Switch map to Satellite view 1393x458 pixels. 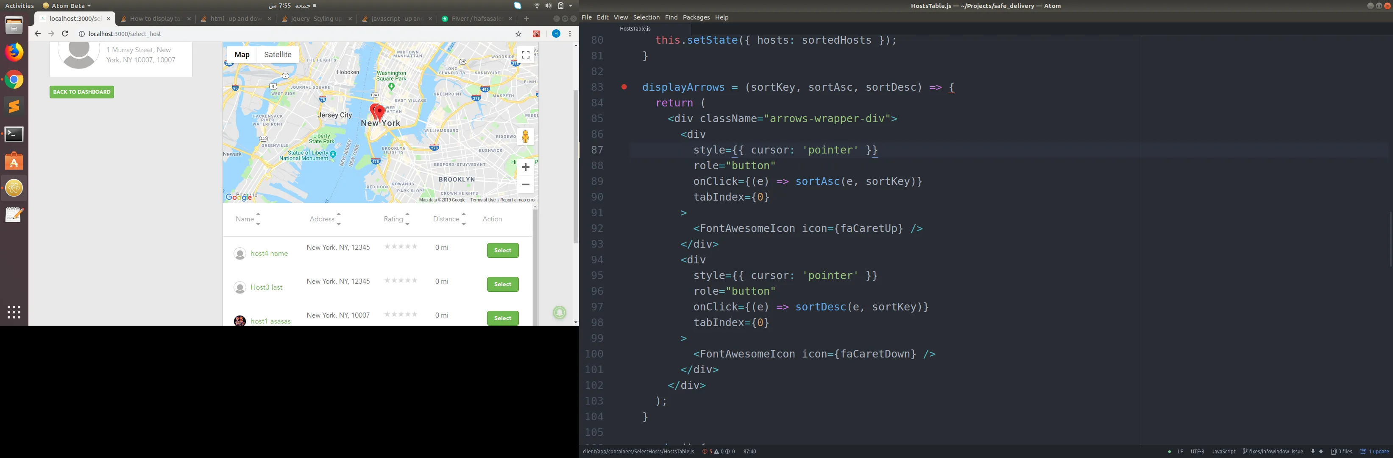[277, 55]
